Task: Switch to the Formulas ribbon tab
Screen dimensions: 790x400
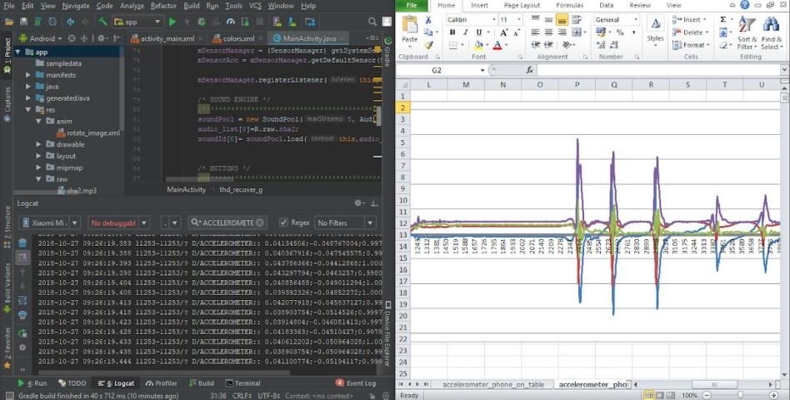Action: point(569,5)
